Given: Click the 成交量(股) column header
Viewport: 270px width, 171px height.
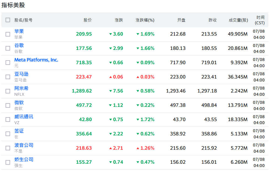Looking at the screenshot, I should [238, 20].
